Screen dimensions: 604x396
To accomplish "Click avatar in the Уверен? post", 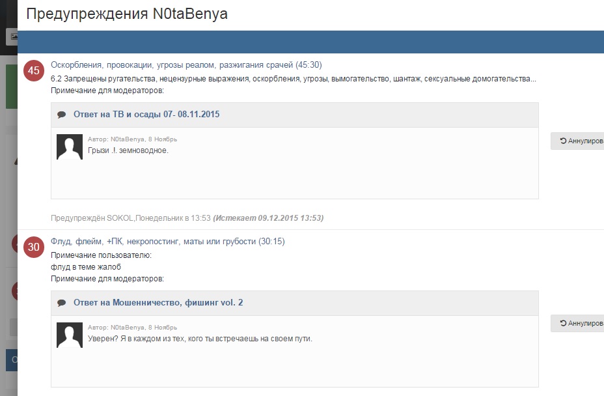I will (70, 335).
